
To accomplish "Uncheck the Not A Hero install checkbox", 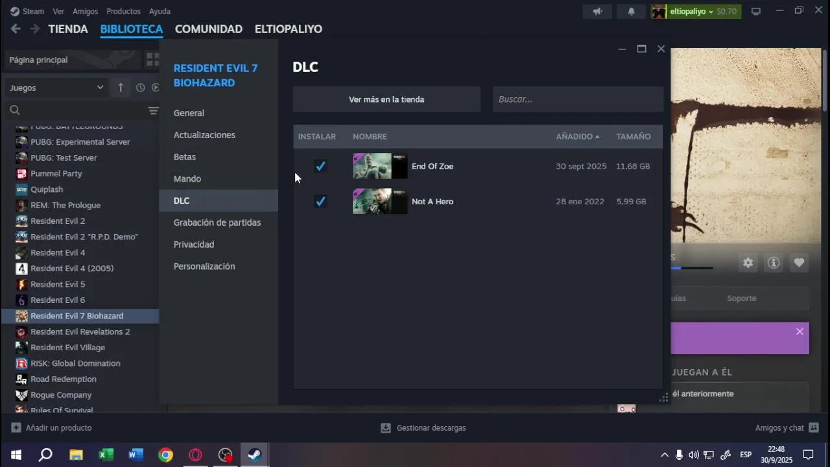I will pos(320,201).
